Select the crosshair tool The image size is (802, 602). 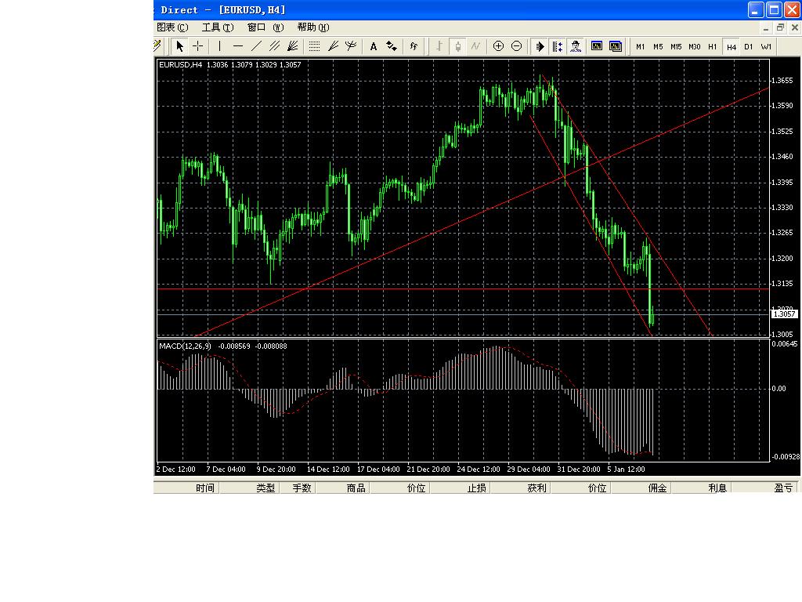click(x=198, y=46)
